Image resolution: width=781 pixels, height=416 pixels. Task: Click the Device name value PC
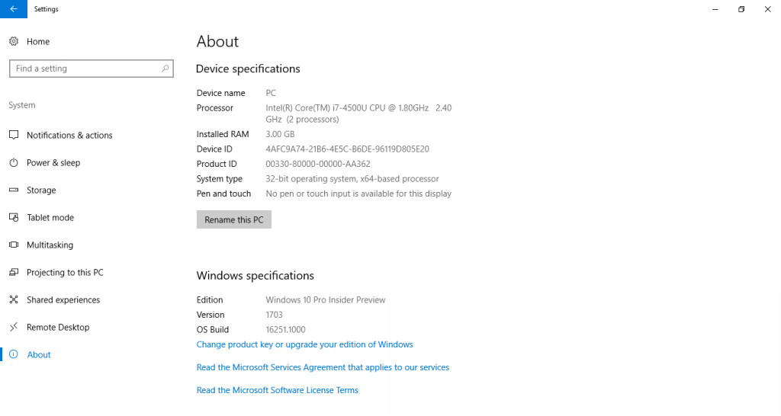(x=271, y=93)
